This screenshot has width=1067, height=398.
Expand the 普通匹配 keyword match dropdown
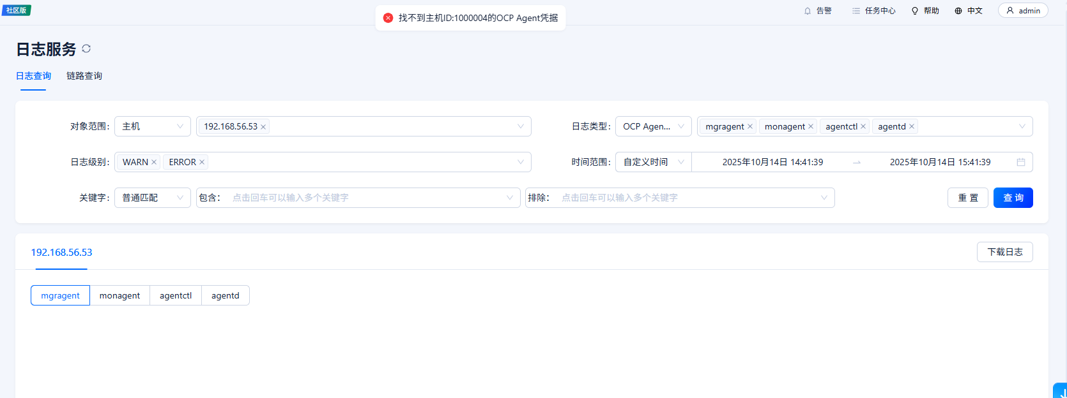tap(153, 198)
